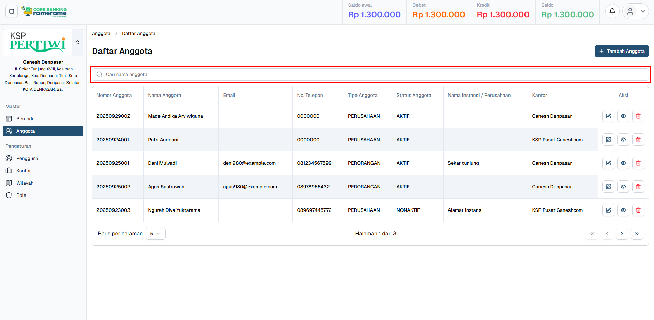Open the rows per page dropdown

tap(155, 234)
